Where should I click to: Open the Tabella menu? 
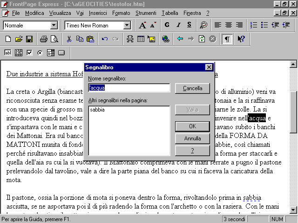pos(169,13)
